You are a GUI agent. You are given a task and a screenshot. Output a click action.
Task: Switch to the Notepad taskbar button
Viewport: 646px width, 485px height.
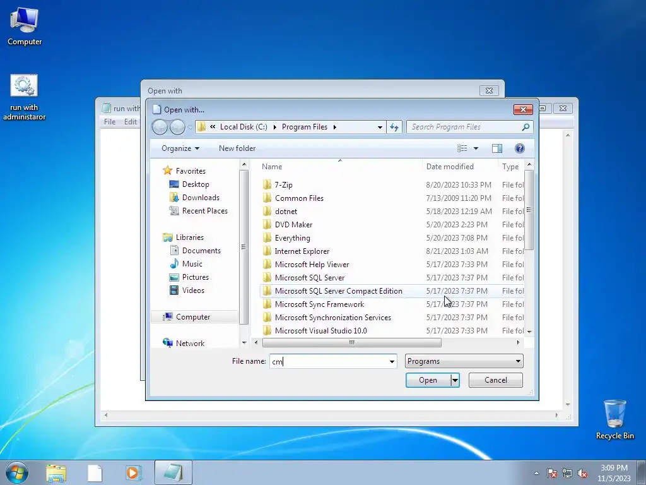coord(173,472)
